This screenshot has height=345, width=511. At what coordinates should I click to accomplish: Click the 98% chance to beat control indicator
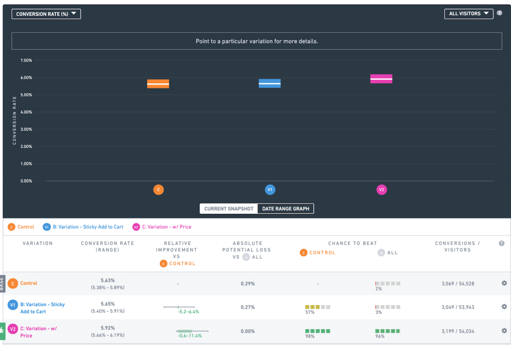[318, 331]
